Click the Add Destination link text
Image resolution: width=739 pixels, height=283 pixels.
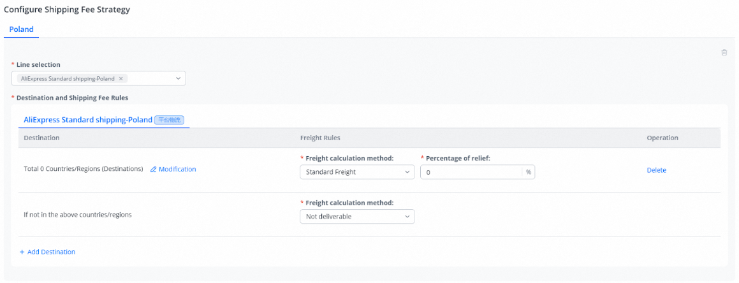[x=51, y=252]
